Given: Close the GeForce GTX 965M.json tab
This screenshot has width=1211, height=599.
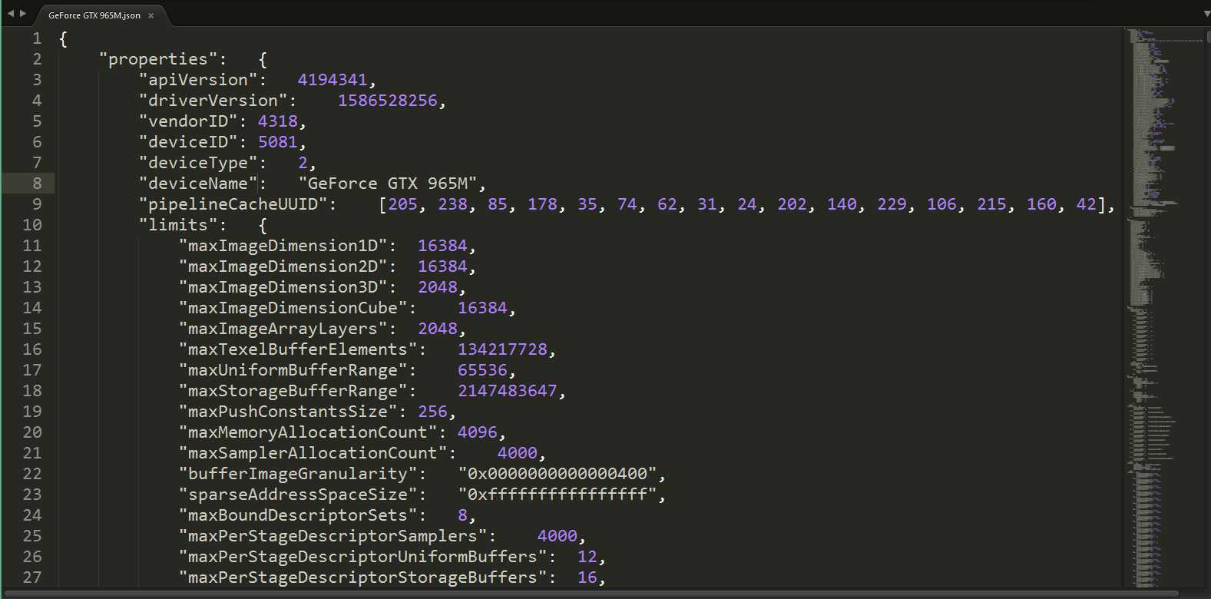Looking at the screenshot, I should click(151, 15).
